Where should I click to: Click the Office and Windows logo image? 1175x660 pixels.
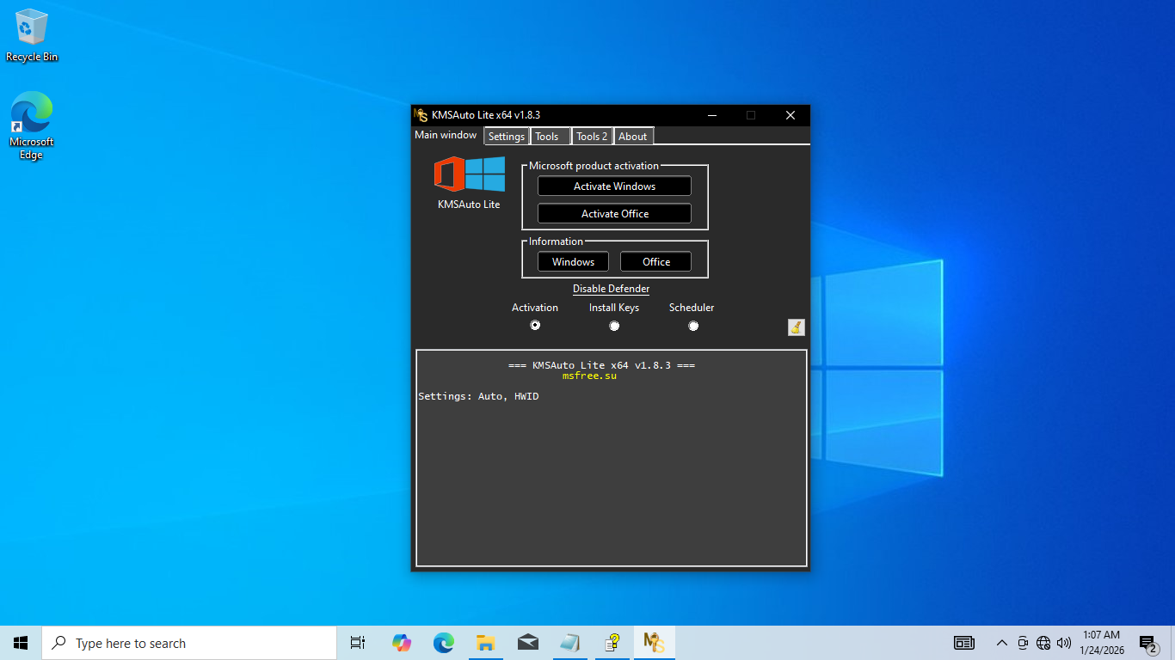pyautogui.click(x=469, y=174)
